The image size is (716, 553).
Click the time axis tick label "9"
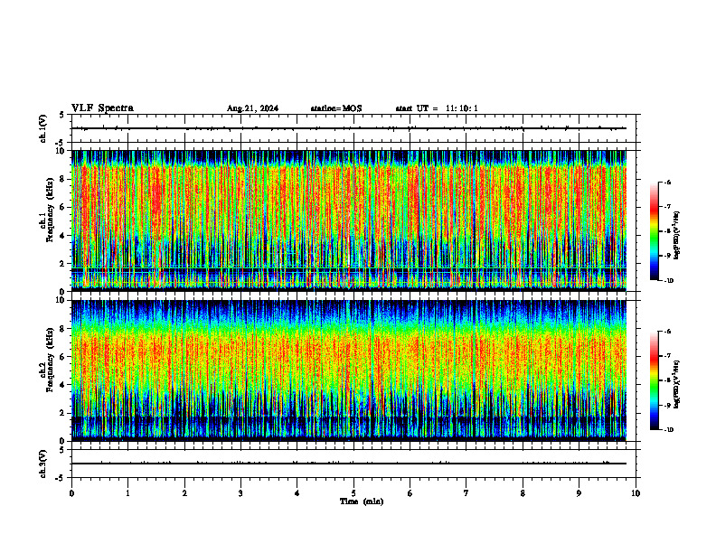579,493
